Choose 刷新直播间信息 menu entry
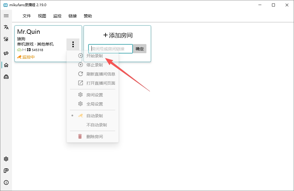The width and height of the screenshot is (294, 191). (x=93, y=74)
